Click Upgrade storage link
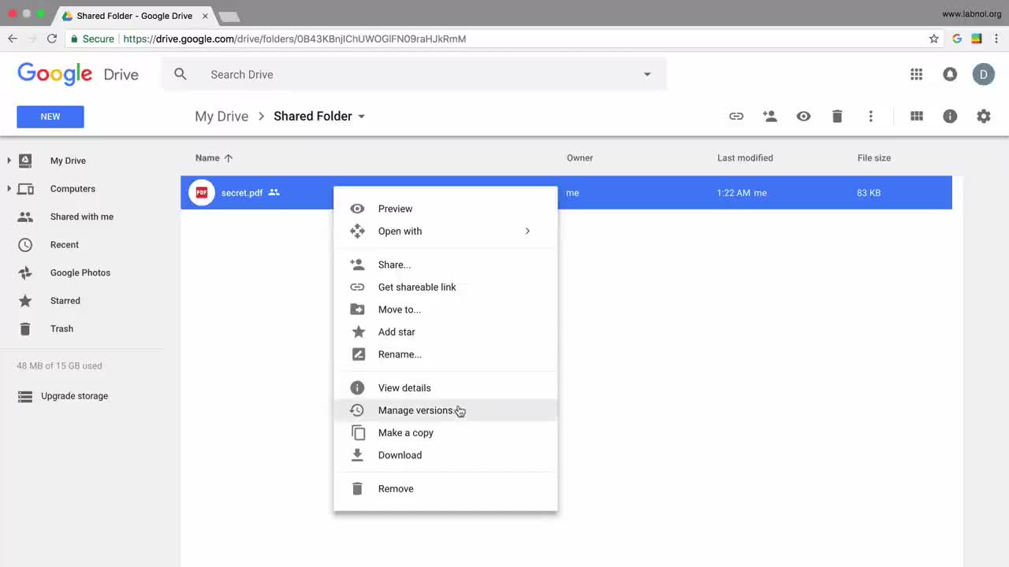This screenshot has width=1009, height=567. [74, 396]
